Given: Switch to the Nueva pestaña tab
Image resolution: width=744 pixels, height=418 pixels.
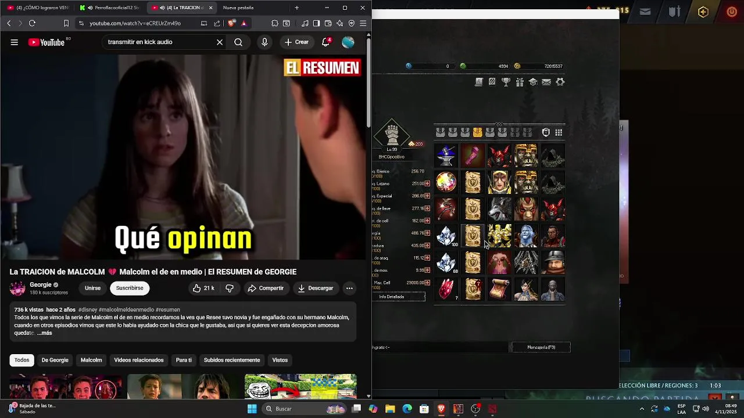Looking at the screenshot, I should 238,8.
